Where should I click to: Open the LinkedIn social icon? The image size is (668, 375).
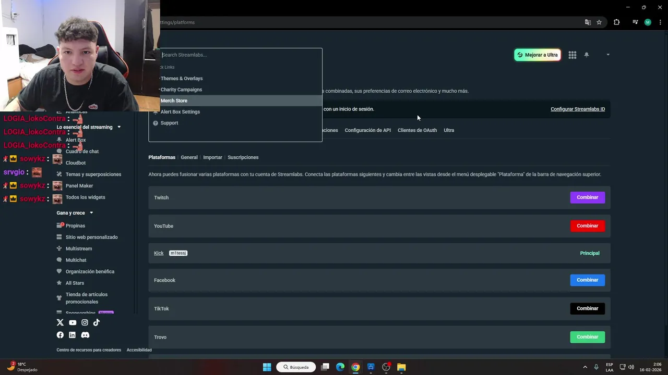click(72, 335)
